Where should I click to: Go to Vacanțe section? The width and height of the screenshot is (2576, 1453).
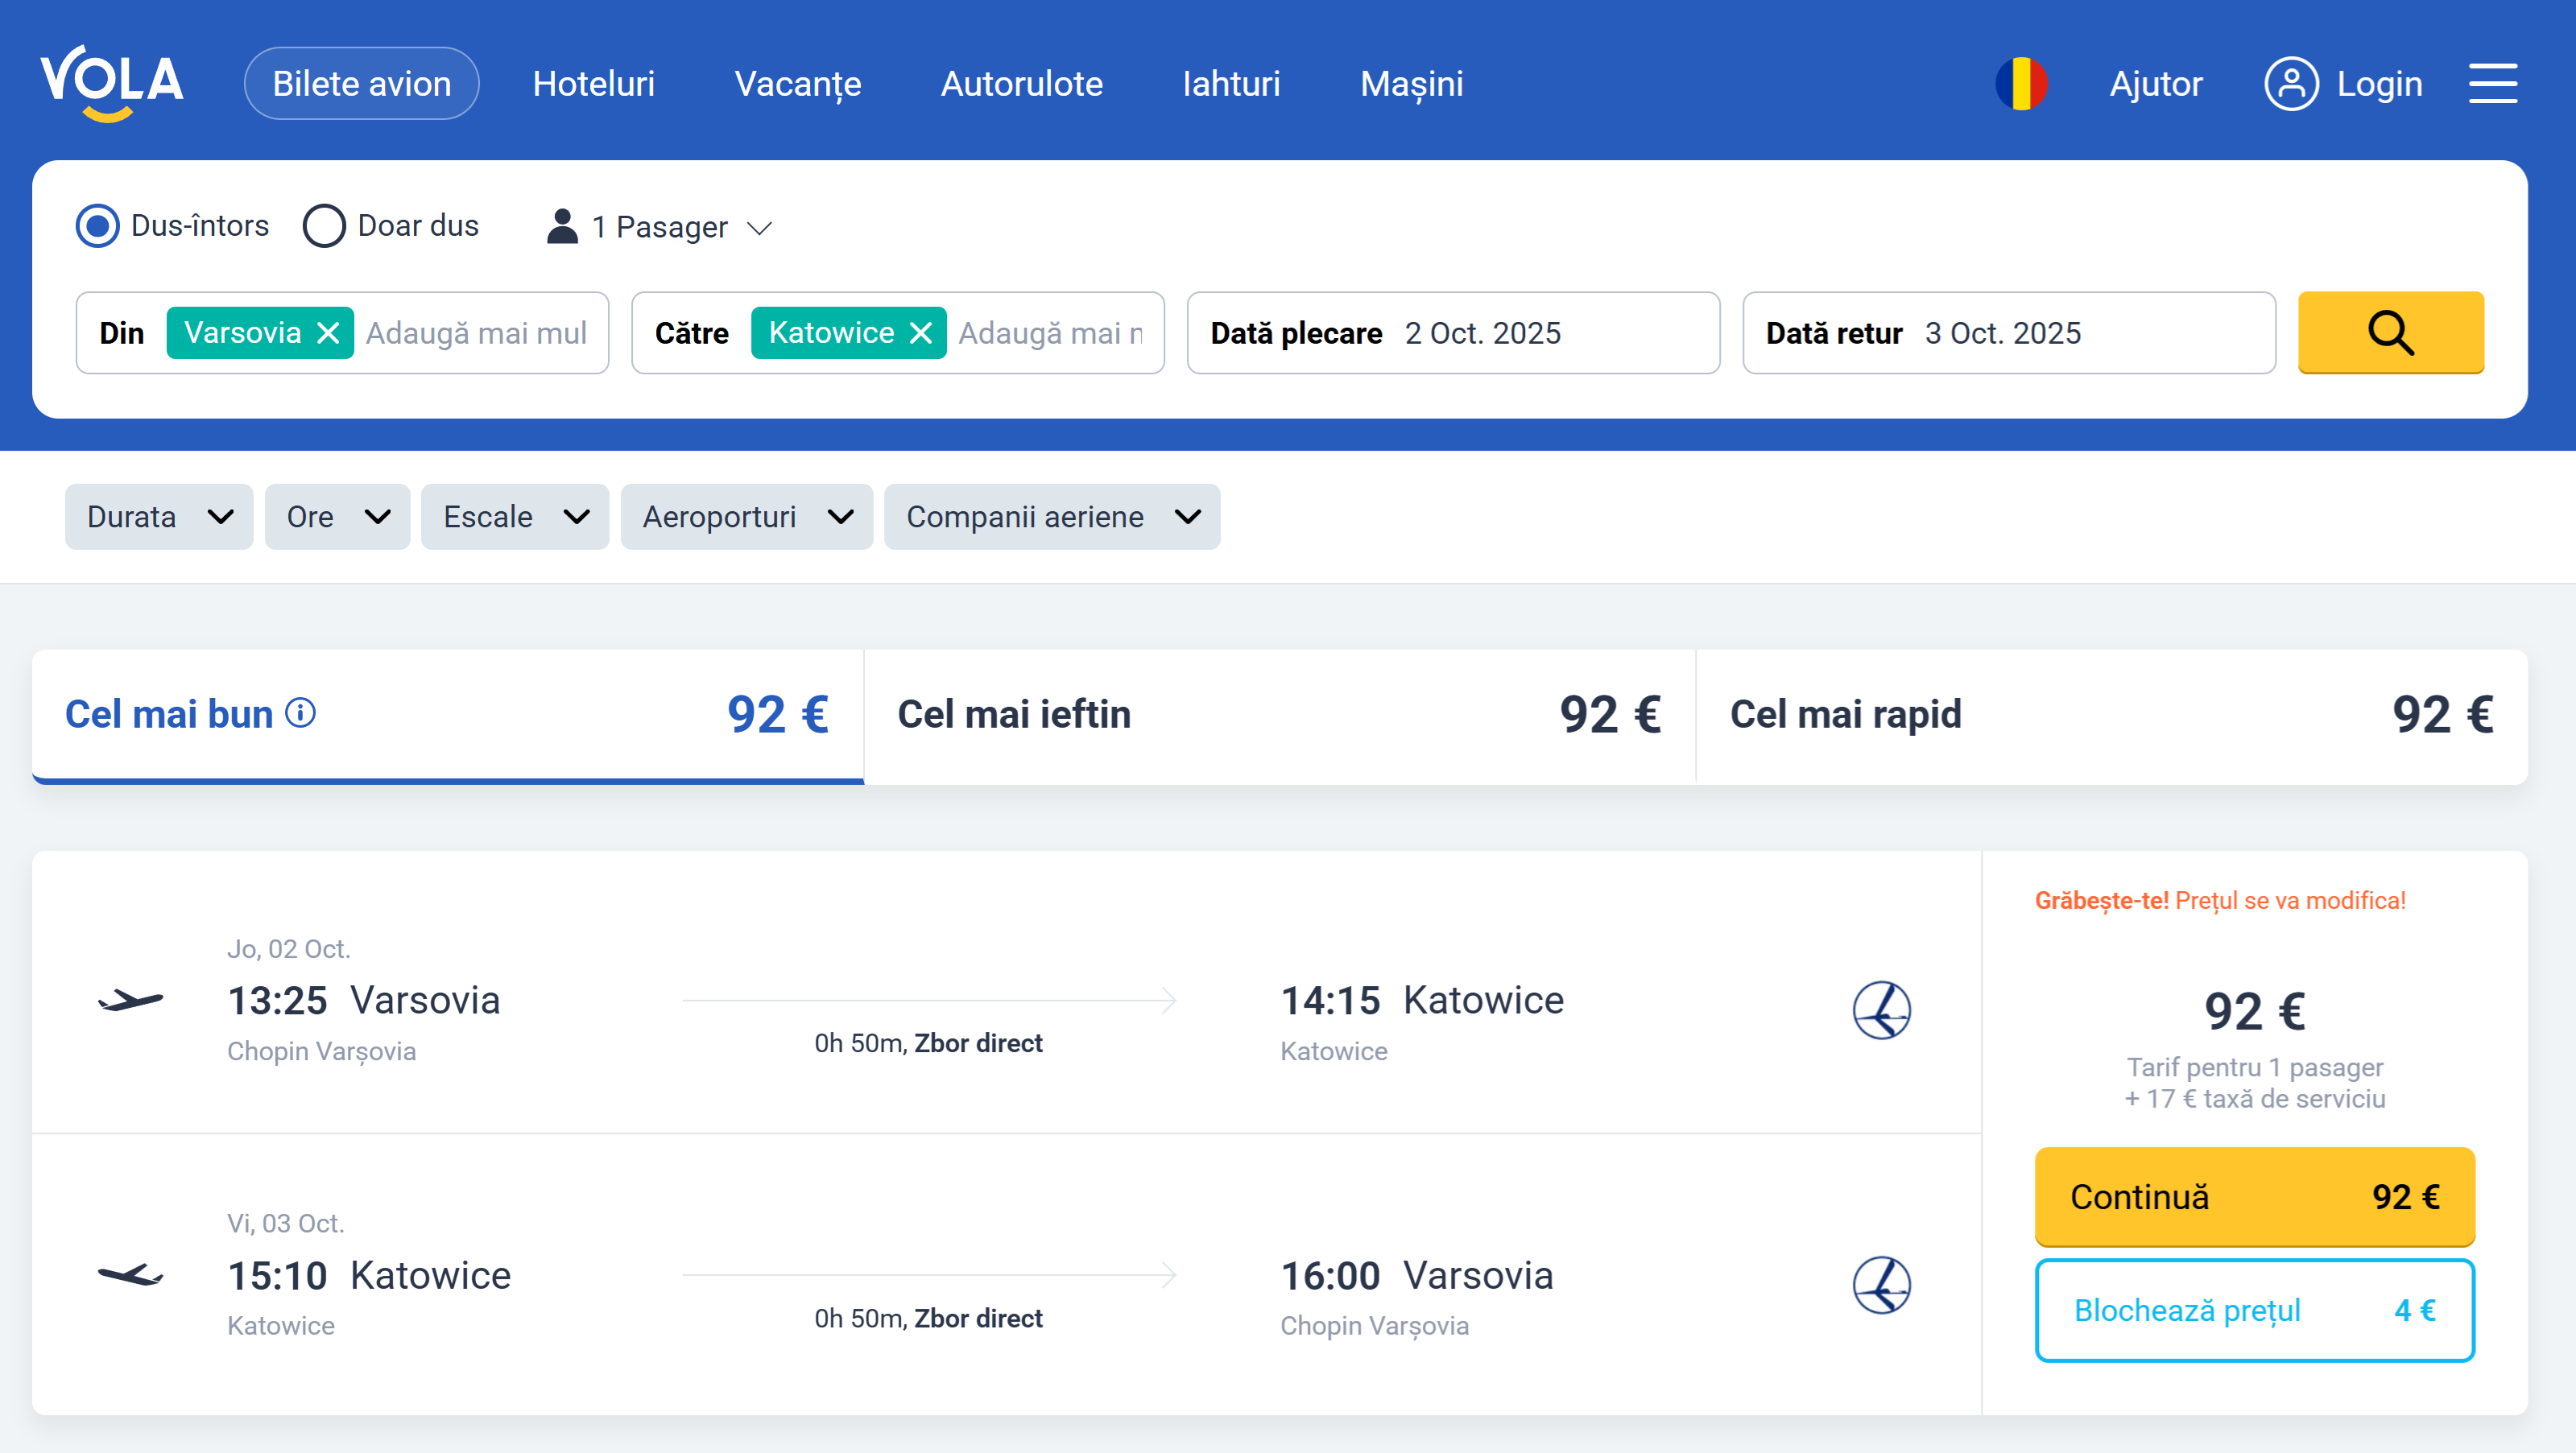(x=797, y=83)
